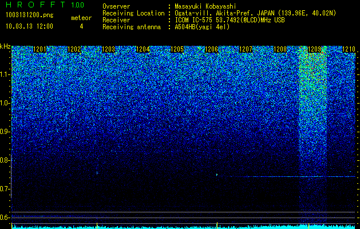Click the 1210 time marker label
This screenshot has height=229, width=360.
pyautogui.click(x=349, y=49)
